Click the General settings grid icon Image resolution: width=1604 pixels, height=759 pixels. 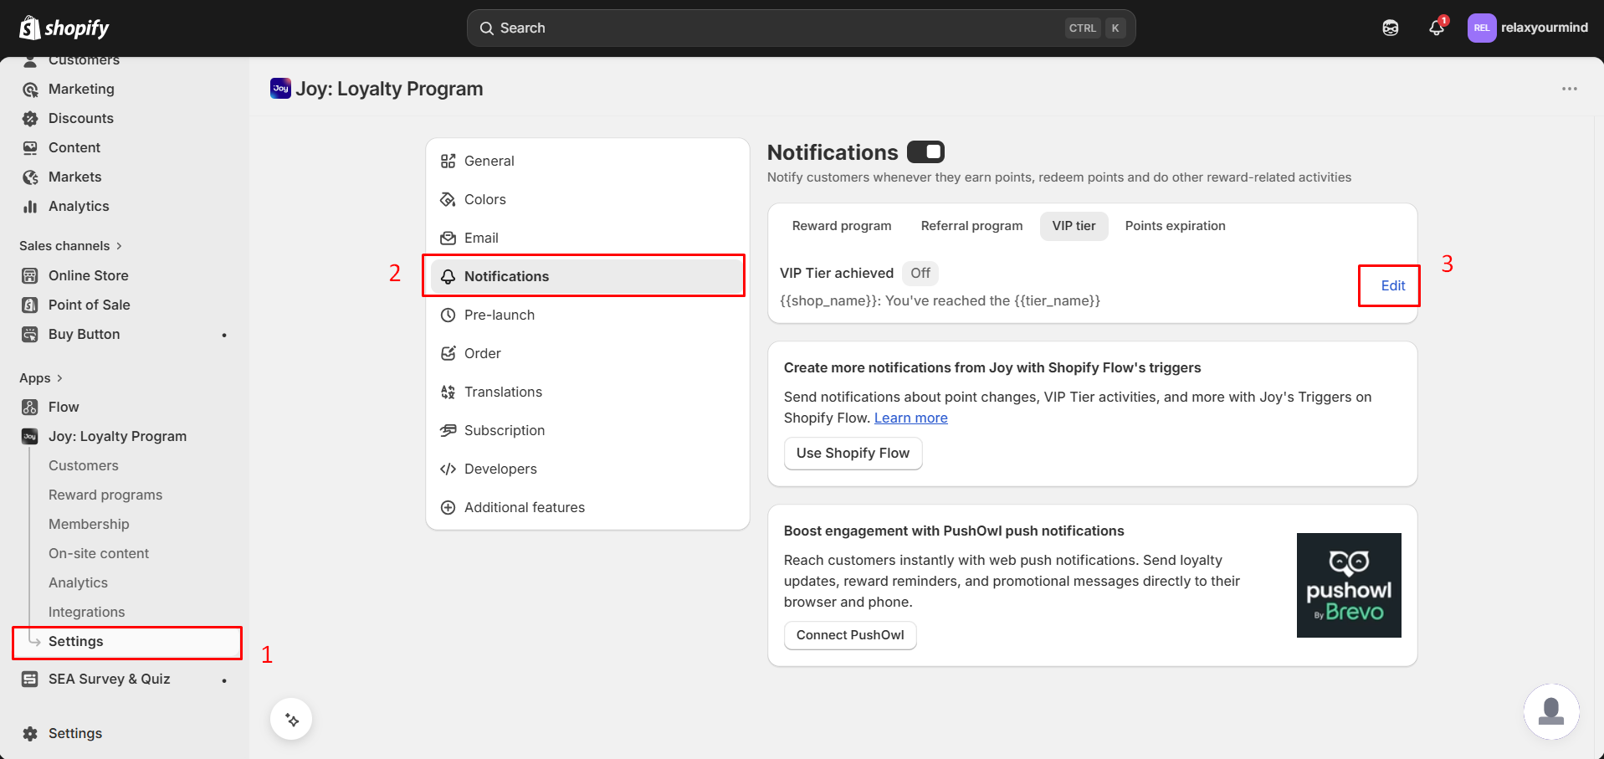448,162
